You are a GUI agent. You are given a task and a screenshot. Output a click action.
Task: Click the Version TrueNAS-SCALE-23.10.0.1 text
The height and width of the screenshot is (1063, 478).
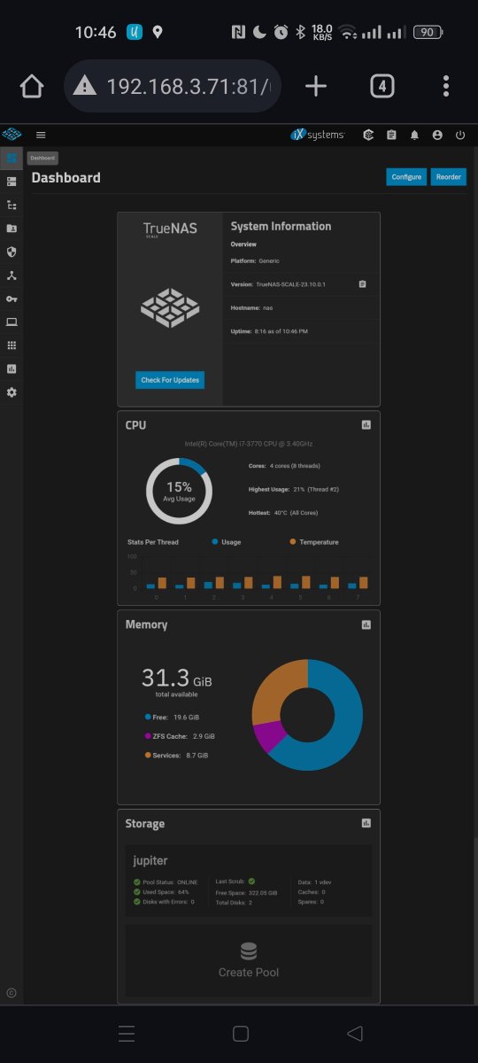pos(279,284)
